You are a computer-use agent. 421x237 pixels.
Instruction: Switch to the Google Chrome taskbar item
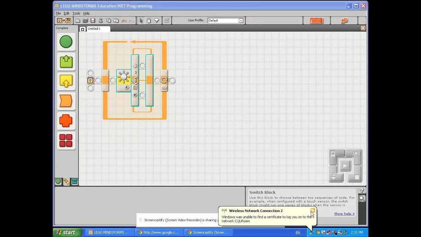tap(159, 232)
